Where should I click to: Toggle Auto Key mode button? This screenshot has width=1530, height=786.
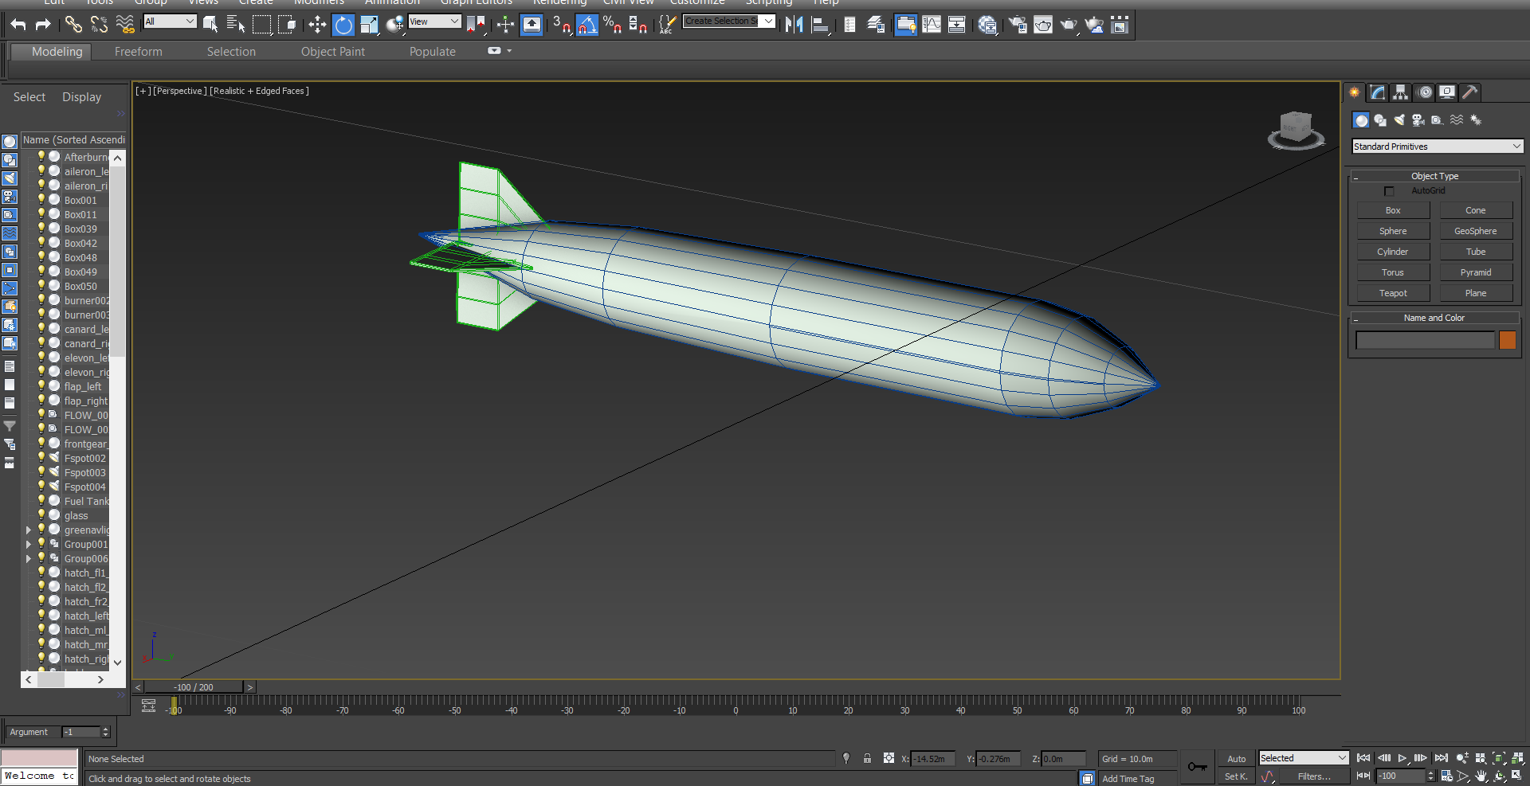tap(1236, 759)
